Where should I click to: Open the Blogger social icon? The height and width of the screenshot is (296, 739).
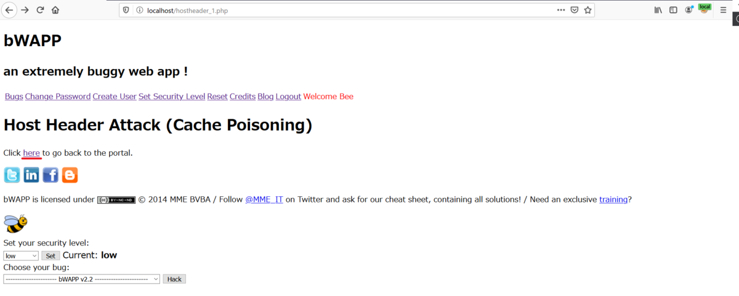70,175
